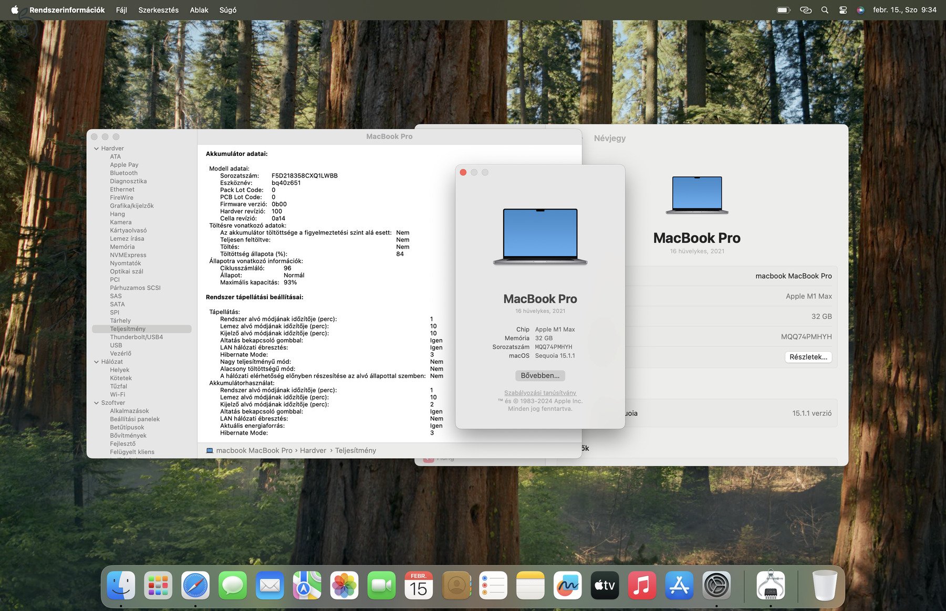Collapse the Hálózat section in the sidebar
Image resolution: width=946 pixels, height=611 pixels.
pos(97,362)
